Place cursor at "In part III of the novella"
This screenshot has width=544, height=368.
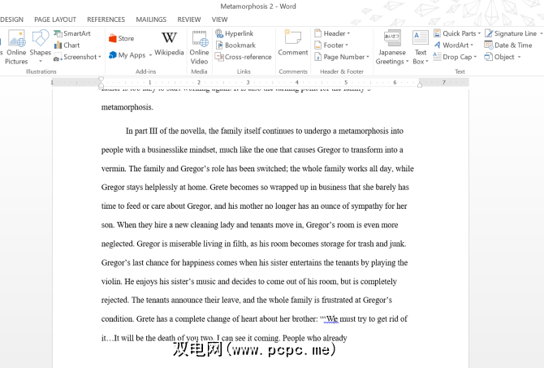point(165,131)
